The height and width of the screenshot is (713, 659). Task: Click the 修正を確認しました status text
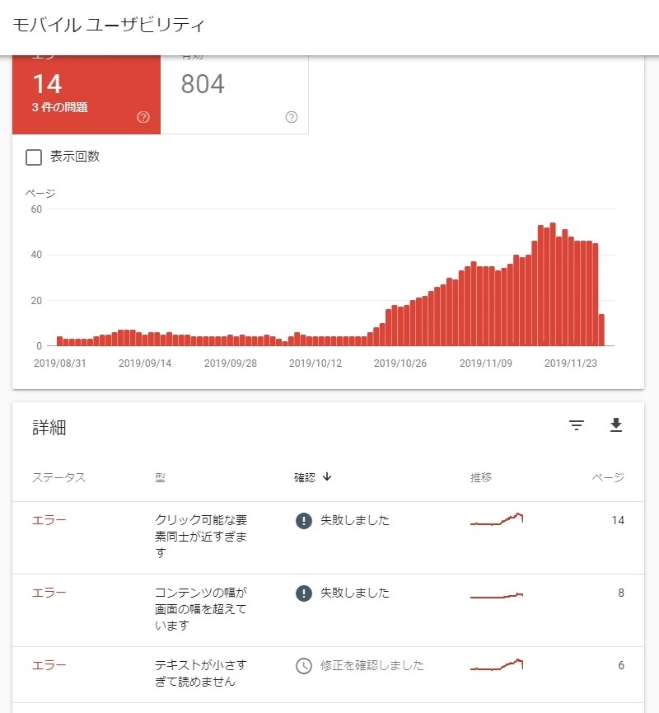[x=372, y=666]
